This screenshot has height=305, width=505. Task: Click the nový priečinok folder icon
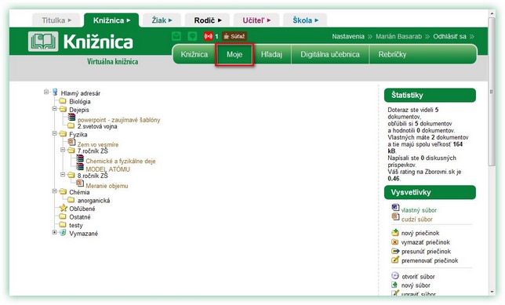pos(395,233)
